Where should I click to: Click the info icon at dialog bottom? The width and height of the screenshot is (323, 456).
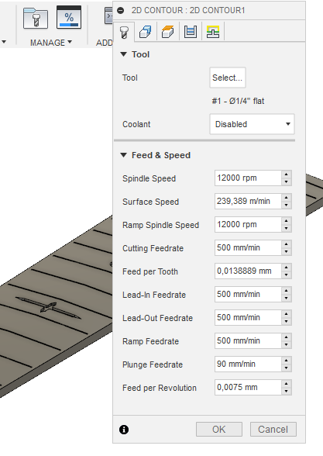point(124,430)
